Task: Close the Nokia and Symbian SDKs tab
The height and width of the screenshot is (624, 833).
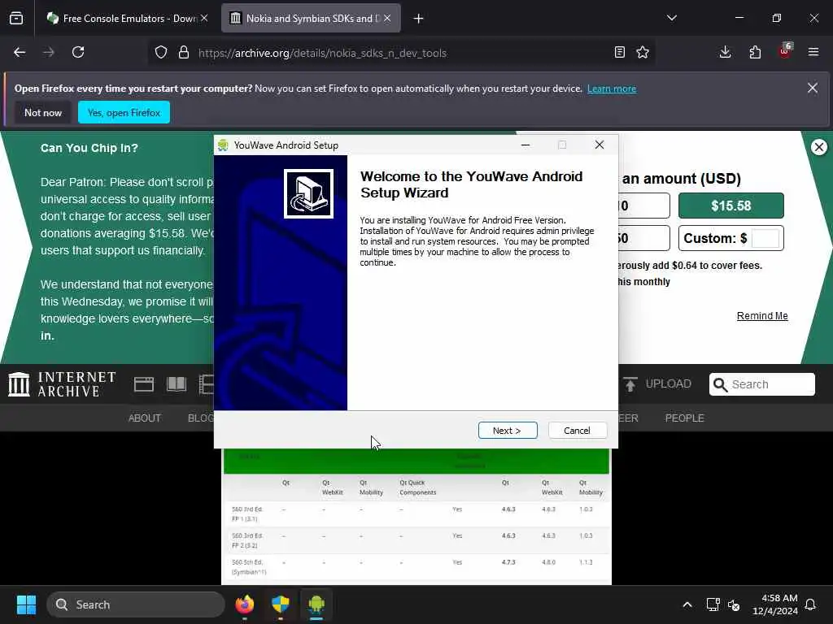Action: click(387, 19)
